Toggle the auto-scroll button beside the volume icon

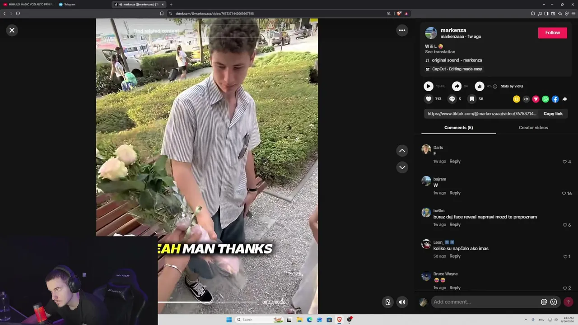point(388,302)
